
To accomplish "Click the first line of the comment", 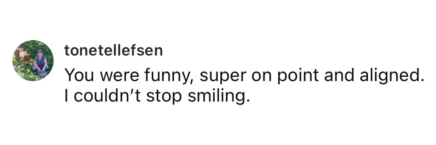I will pyautogui.click(x=244, y=75).
